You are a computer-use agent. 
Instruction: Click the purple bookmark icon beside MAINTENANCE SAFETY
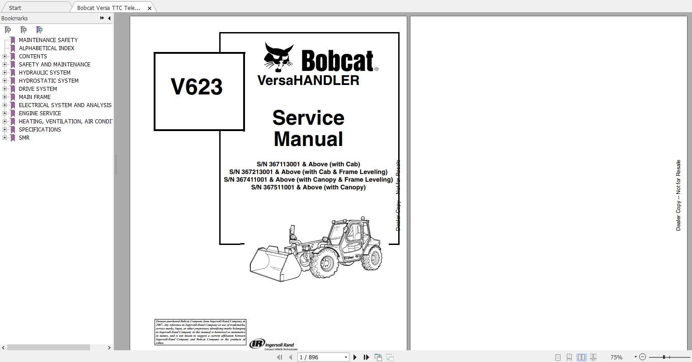click(13, 40)
